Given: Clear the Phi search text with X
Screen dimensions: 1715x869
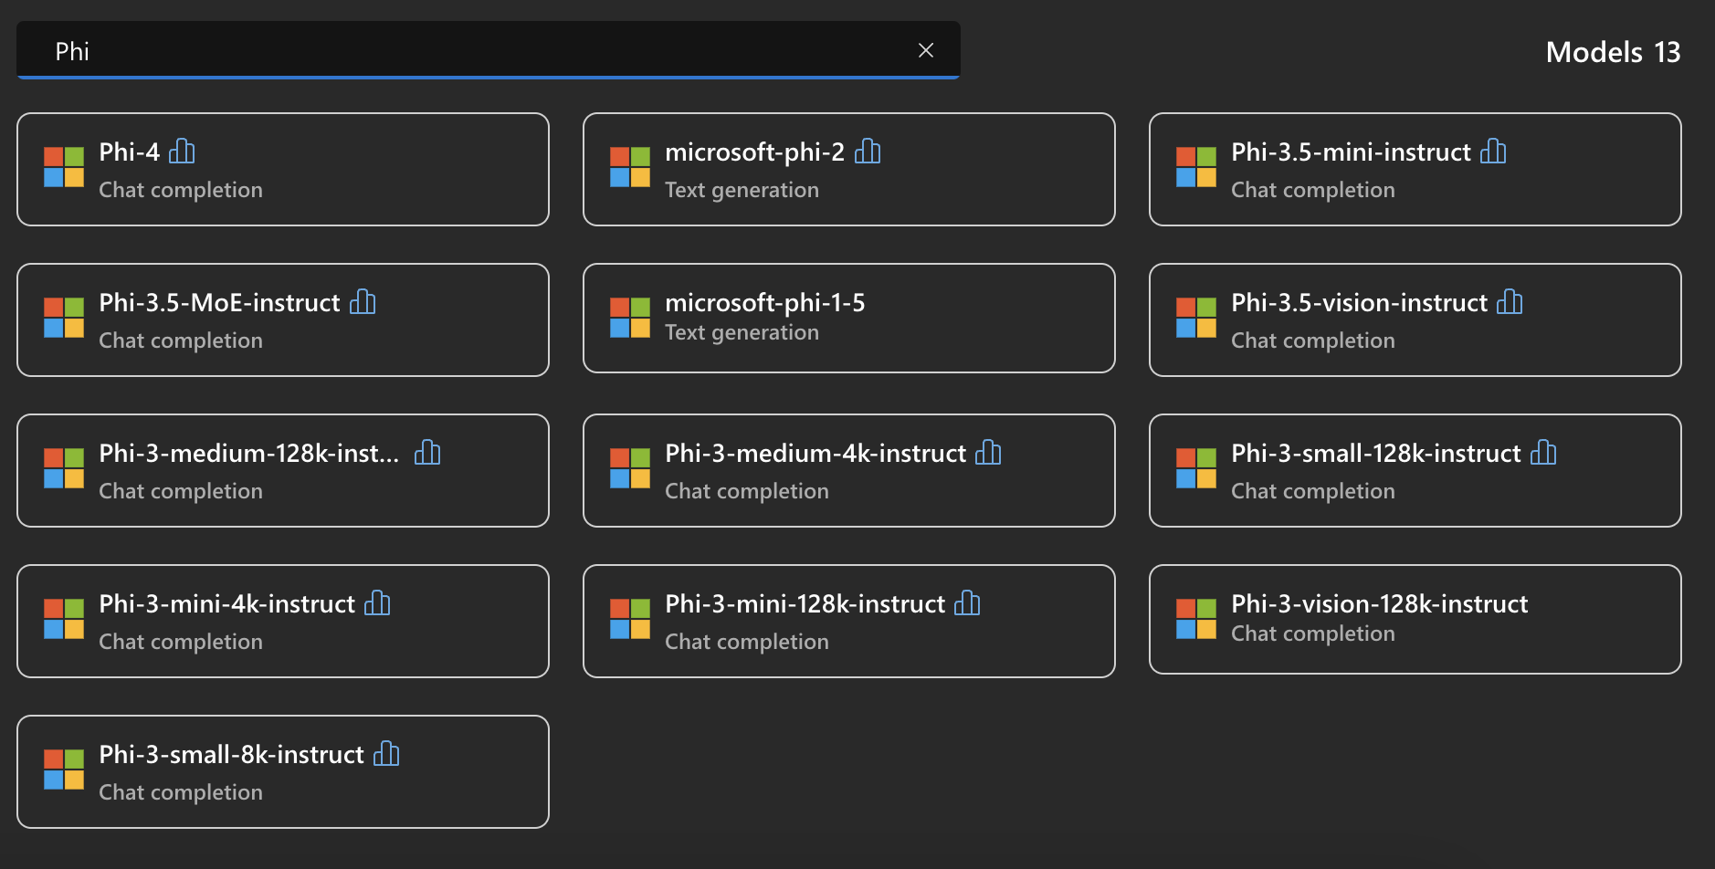Looking at the screenshot, I should point(926,50).
